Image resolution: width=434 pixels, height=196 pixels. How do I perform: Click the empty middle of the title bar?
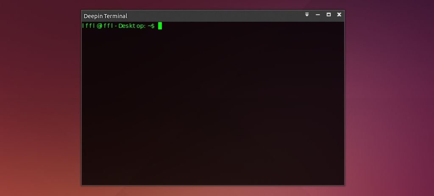[216, 16]
